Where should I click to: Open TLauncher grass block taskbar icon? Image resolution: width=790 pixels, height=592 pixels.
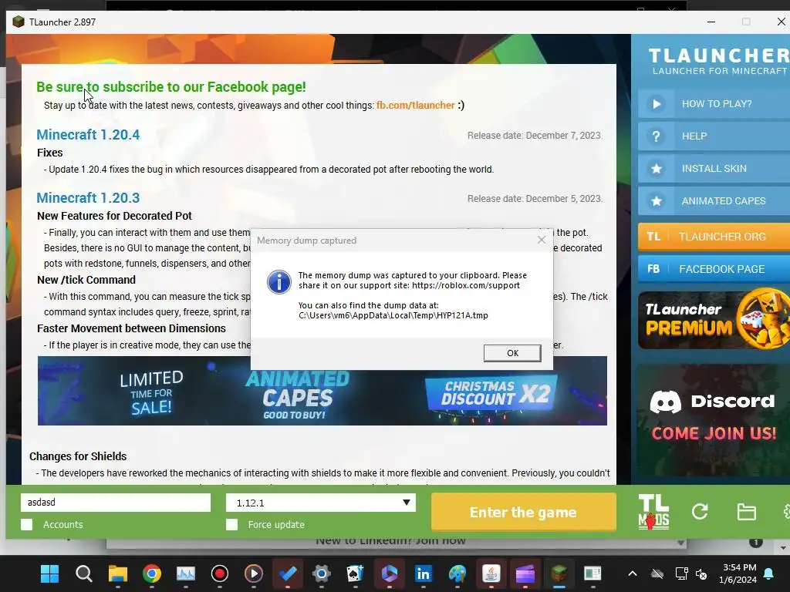559,573
